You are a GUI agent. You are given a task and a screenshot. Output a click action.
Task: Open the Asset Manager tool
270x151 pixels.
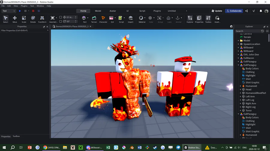point(217,19)
